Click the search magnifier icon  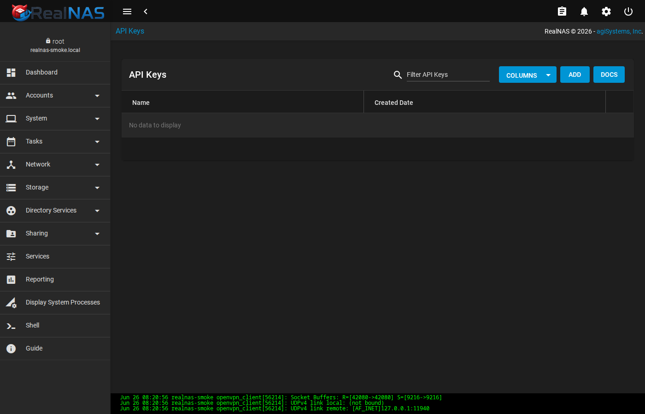click(398, 75)
